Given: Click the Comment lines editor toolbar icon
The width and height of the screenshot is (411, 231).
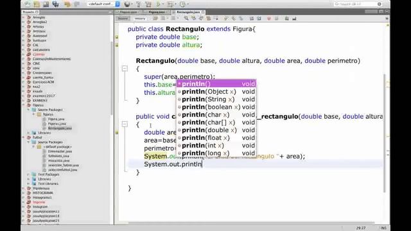Looking at the screenshot, I should (287, 19).
